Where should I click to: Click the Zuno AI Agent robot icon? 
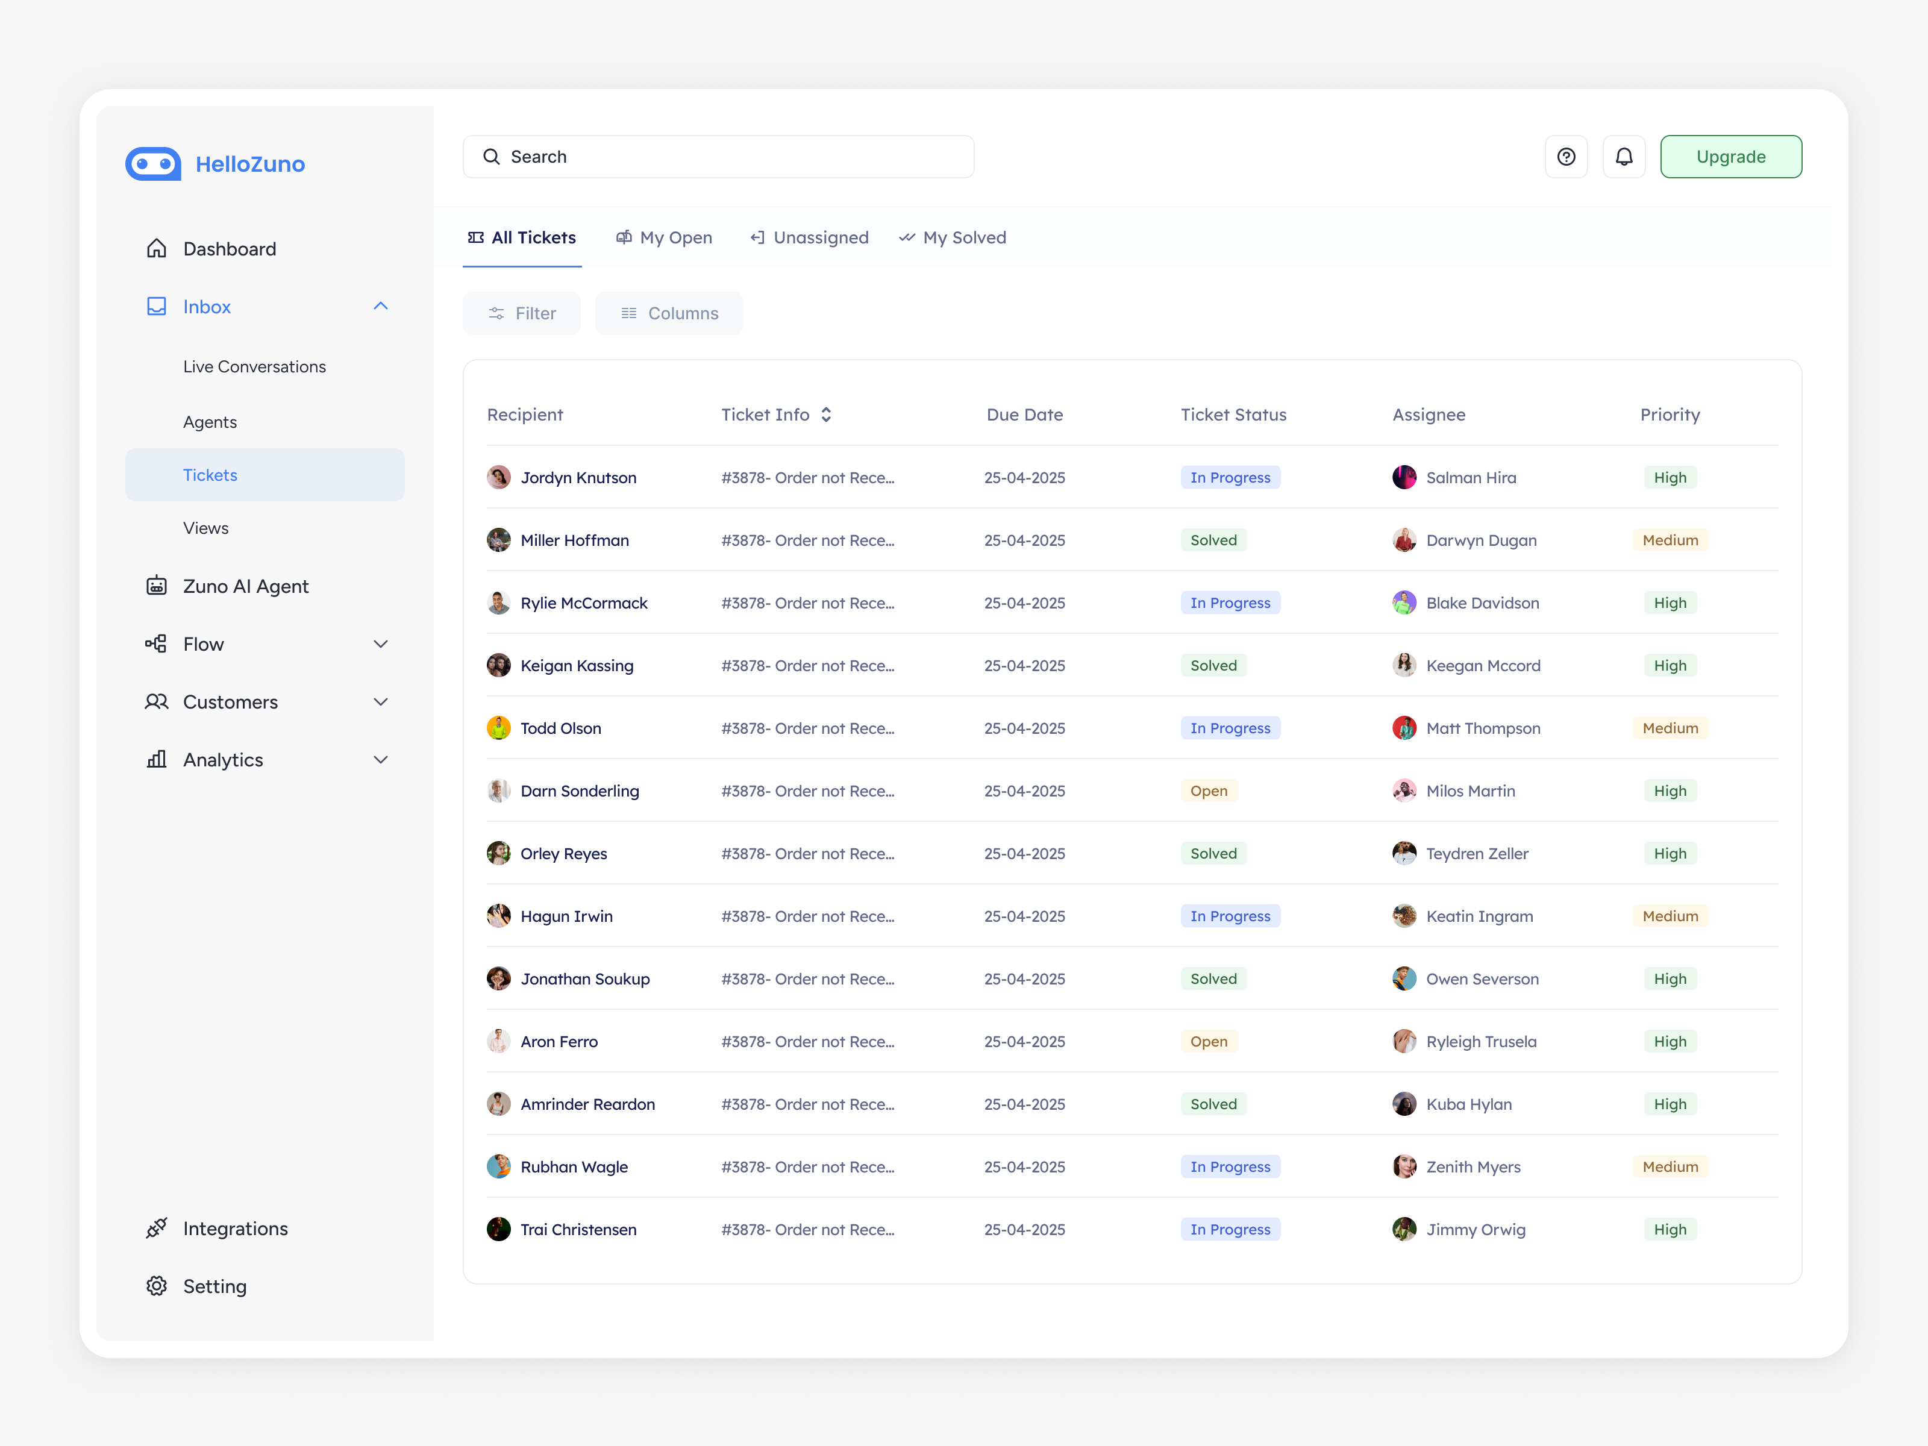(157, 586)
